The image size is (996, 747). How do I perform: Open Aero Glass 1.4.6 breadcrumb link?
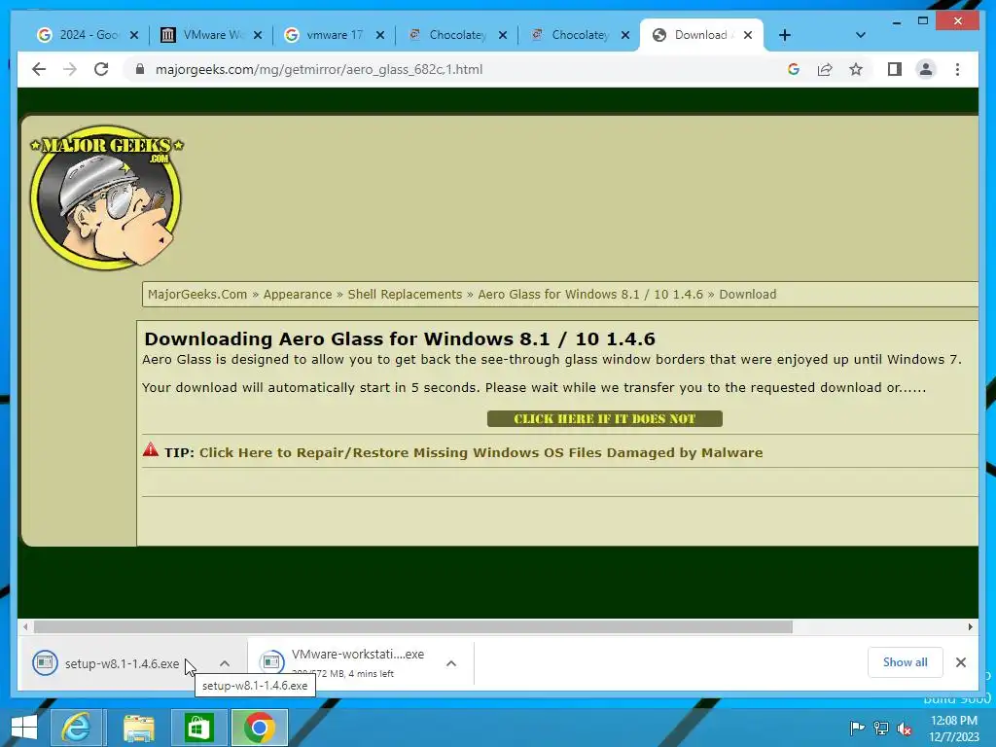(590, 294)
